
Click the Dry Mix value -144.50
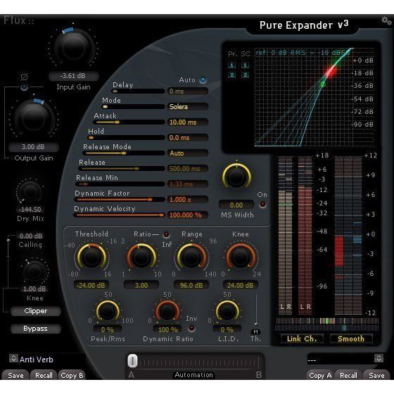[30, 210]
